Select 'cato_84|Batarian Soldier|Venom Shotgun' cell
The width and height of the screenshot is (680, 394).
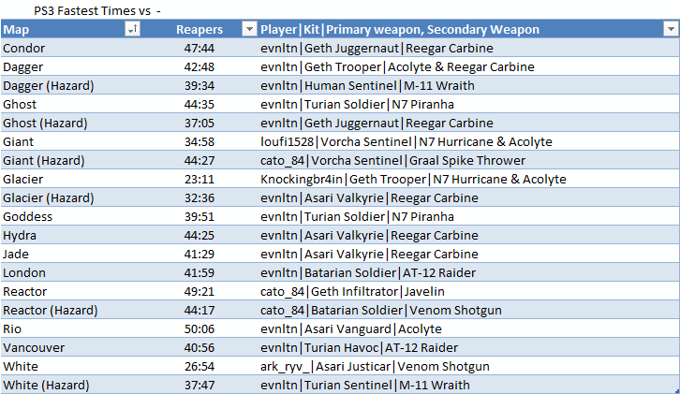[x=469, y=310]
